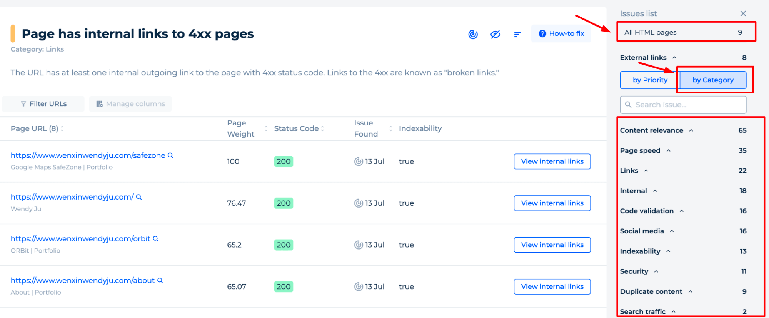Open the orbit page URL link
The width and height of the screenshot is (769, 318).
80,239
